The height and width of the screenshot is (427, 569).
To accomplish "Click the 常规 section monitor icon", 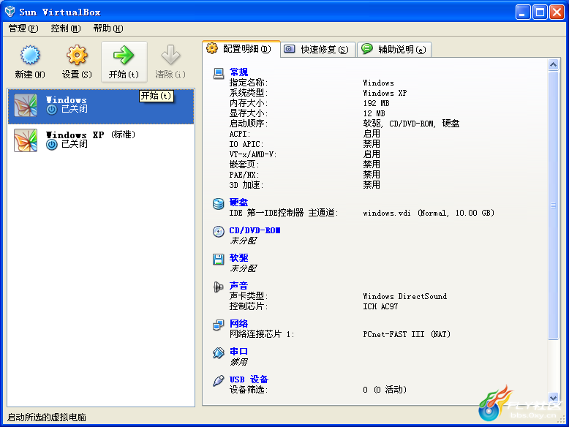I will [219, 73].
